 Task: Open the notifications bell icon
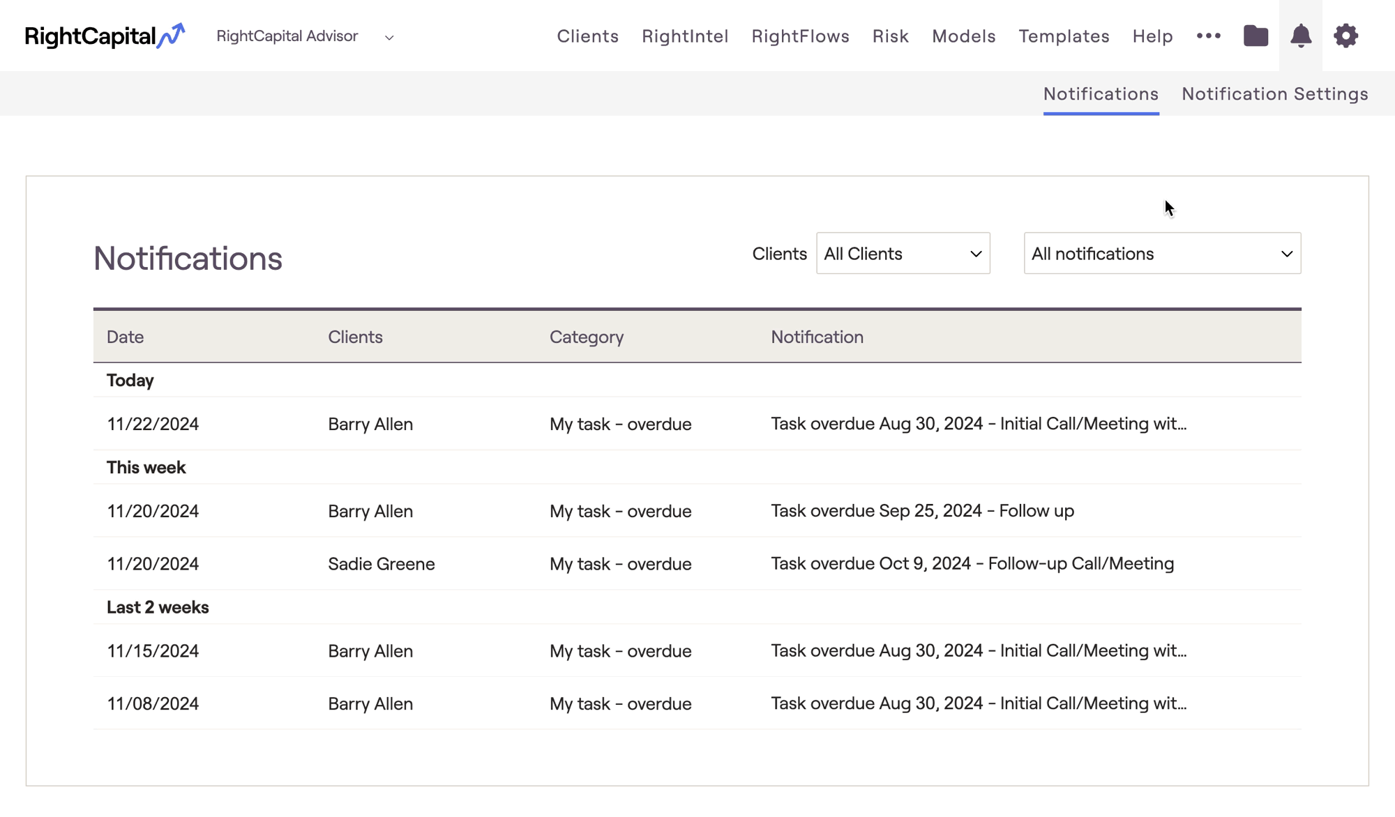(1300, 36)
